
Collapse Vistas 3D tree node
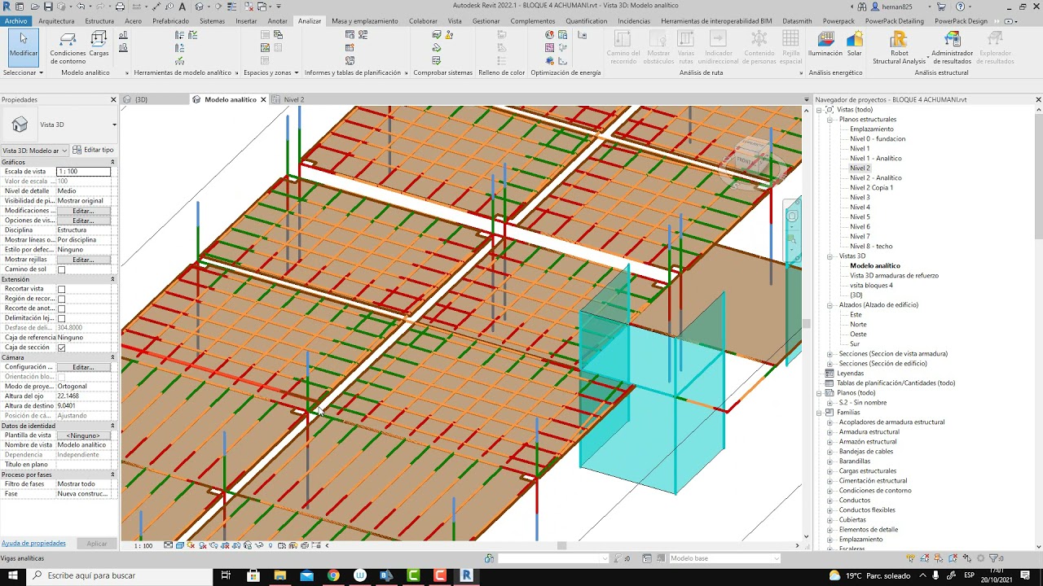[x=830, y=256]
